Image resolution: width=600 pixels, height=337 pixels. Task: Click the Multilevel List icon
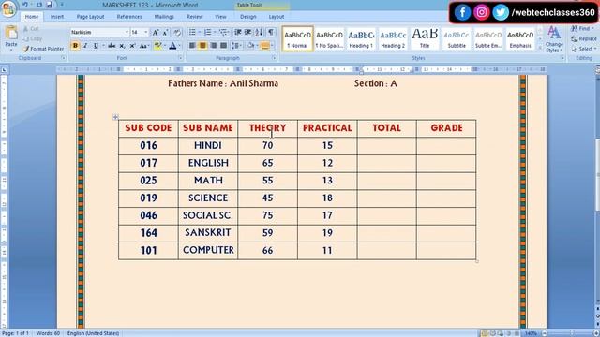(223, 33)
